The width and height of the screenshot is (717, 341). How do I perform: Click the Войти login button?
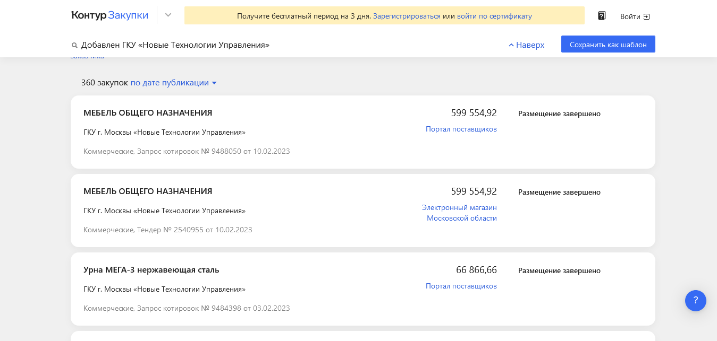pyautogui.click(x=635, y=16)
